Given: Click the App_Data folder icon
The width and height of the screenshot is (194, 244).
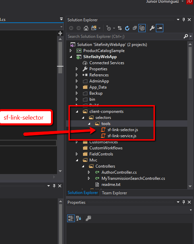Looking at the screenshot, I should click(x=85, y=87).
